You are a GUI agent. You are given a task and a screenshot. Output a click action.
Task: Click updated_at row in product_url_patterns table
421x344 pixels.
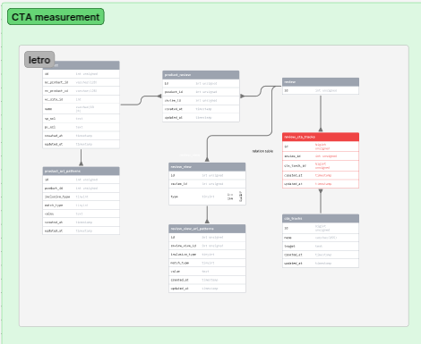(x=81, y=231)
